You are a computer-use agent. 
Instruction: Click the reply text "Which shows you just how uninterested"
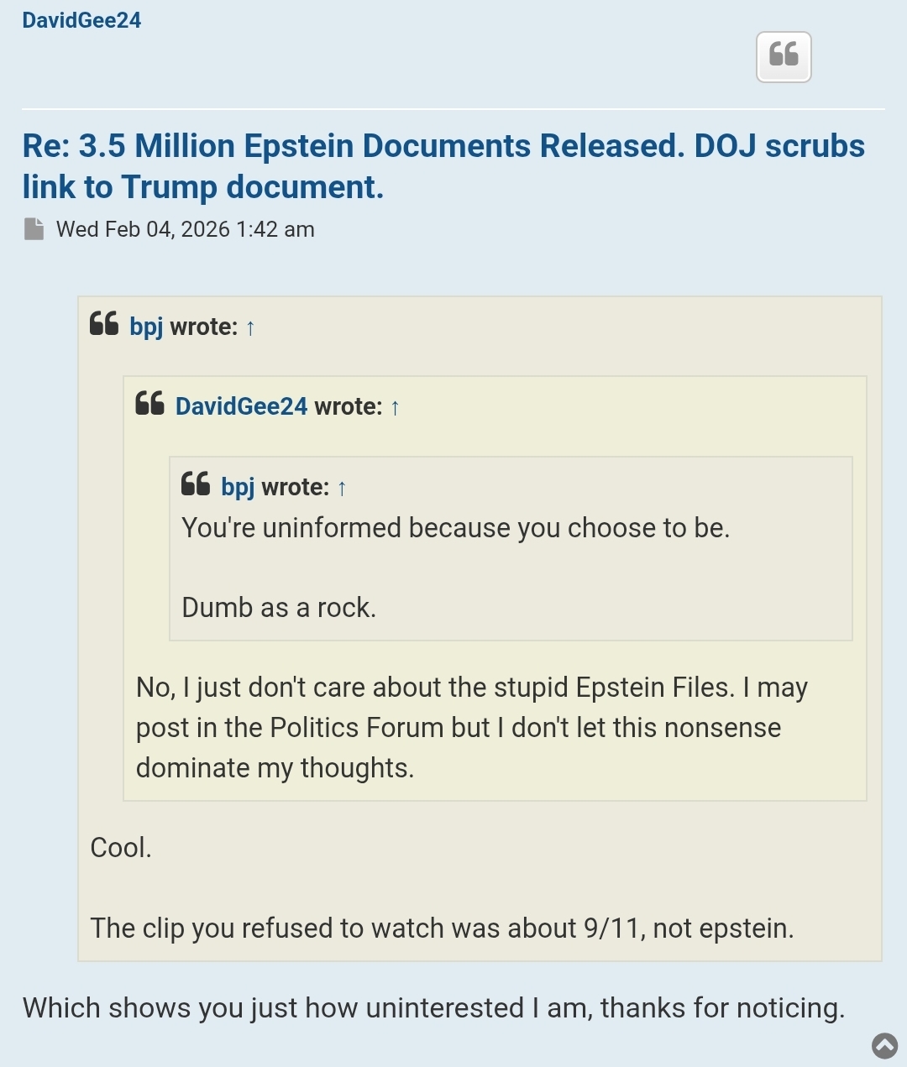(x=433, y=1007)
